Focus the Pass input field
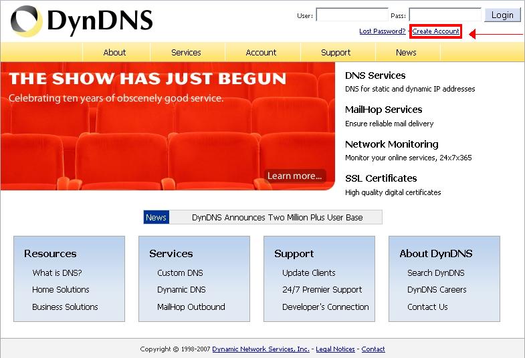The height and width of the screenshot is (358, 525). click(x=445, y=15)
